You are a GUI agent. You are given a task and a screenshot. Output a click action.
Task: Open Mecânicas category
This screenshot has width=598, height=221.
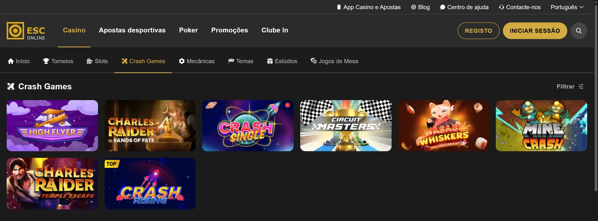[197, 61]
